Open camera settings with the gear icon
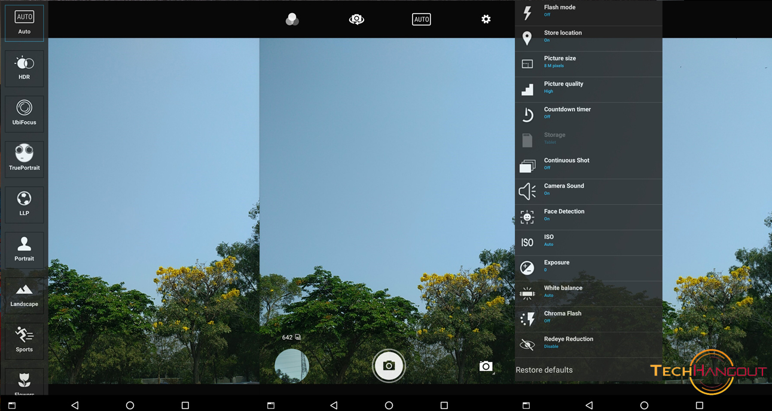772x411 pixels. (x=486, y=19)
